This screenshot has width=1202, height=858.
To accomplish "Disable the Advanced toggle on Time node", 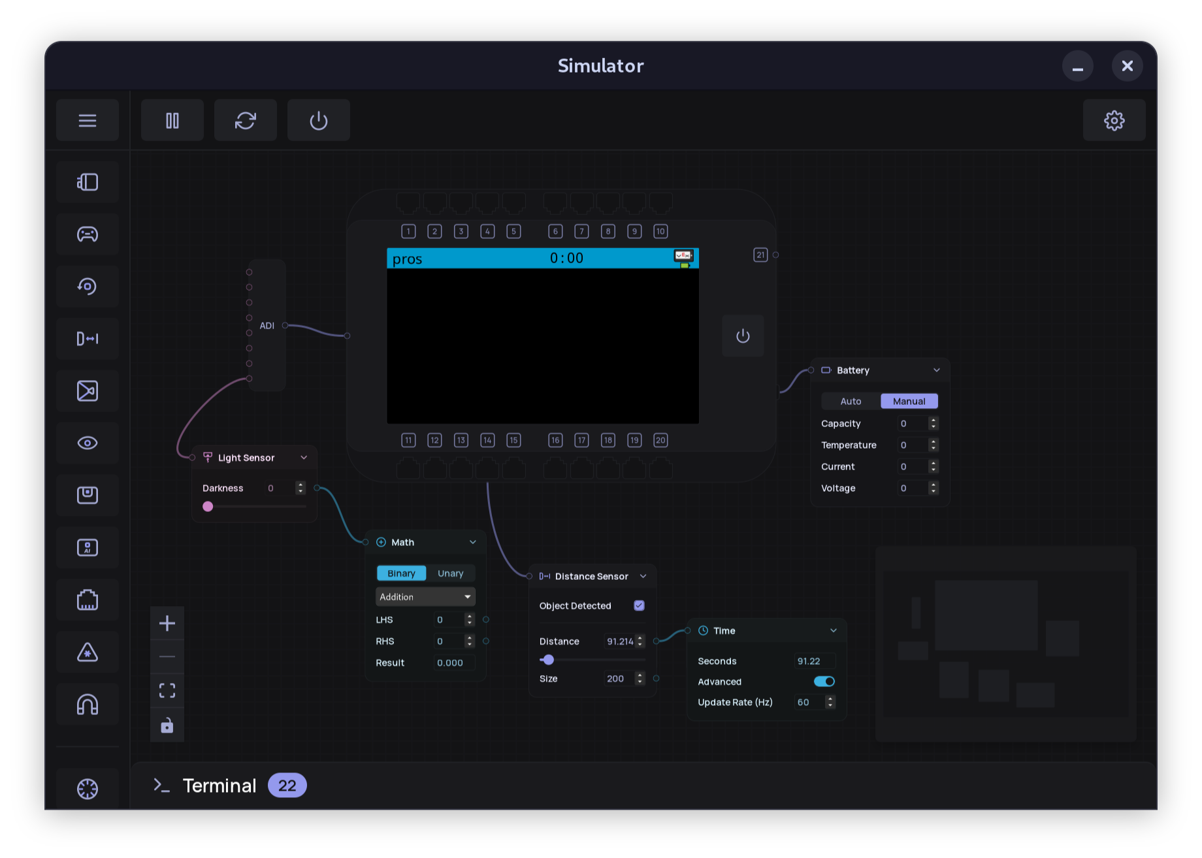I will 824,681.
